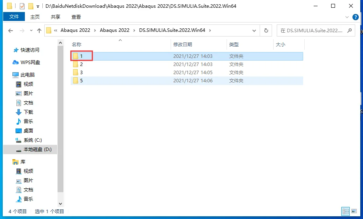Open 下载 folder in navigation pane

[28, 112]
